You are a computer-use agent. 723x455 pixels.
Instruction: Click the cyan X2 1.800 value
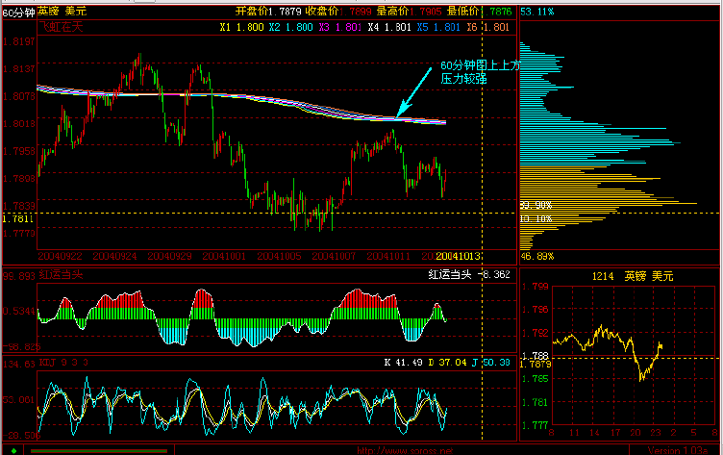point(291,27)
